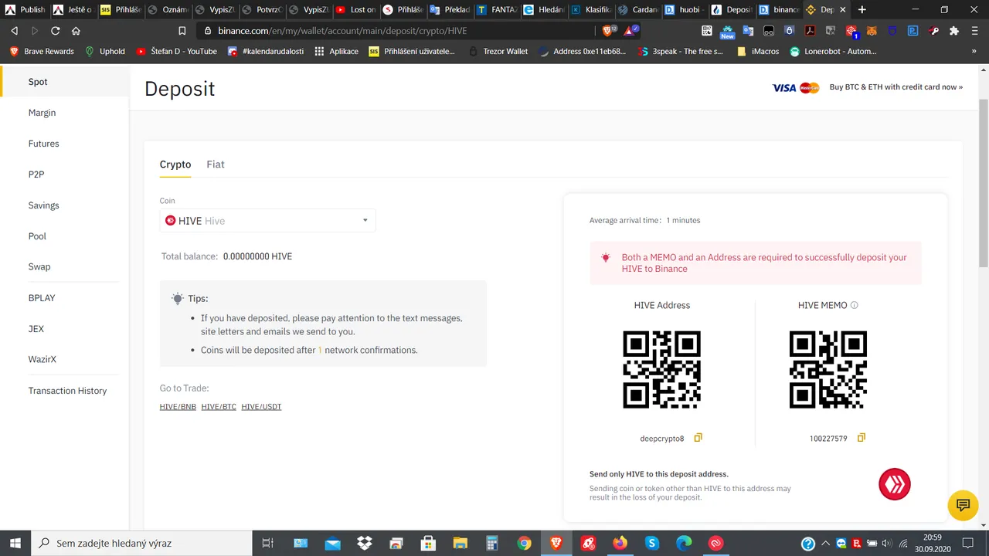This screenshot has height=556, width=989.
Task: Open the red key extension icon
Action: [x=933, y=31]
